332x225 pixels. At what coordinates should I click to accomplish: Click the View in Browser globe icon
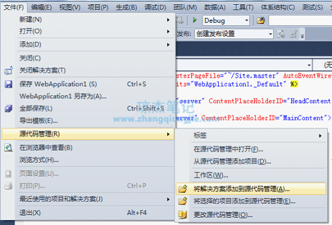[x=8, y=148]
